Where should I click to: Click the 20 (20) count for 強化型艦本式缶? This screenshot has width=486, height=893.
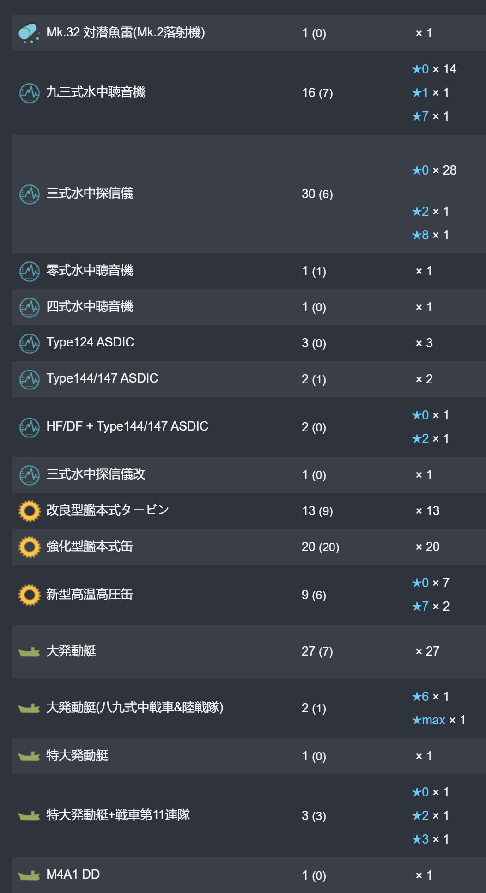coord(320,547)
